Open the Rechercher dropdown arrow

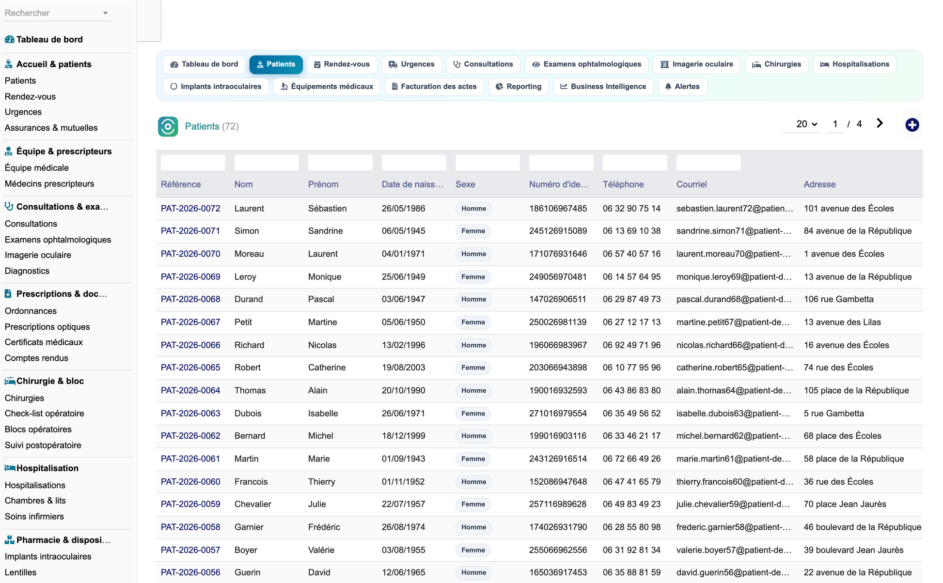pyautogui.click(x=105, y=13)
